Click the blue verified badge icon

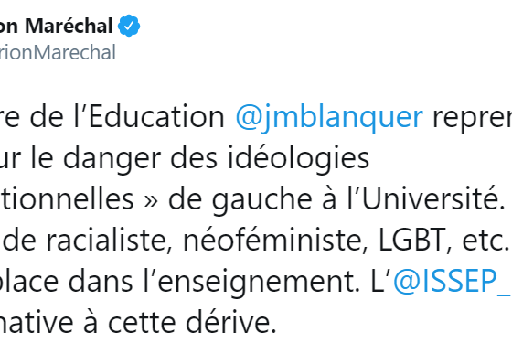[129, 26]
